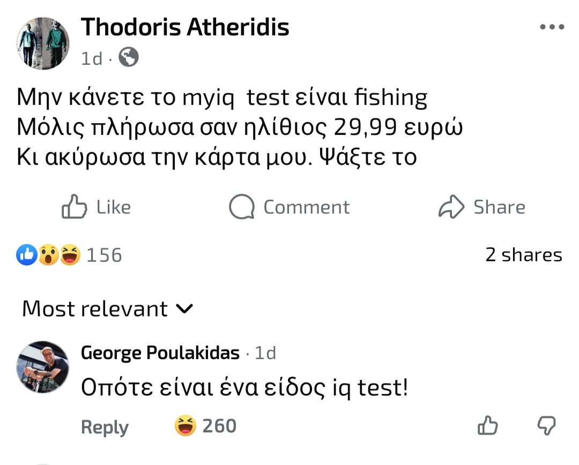579x465 pixels.
Task: Reply to George Poulakidas's comment
Action: click(105, 427)
